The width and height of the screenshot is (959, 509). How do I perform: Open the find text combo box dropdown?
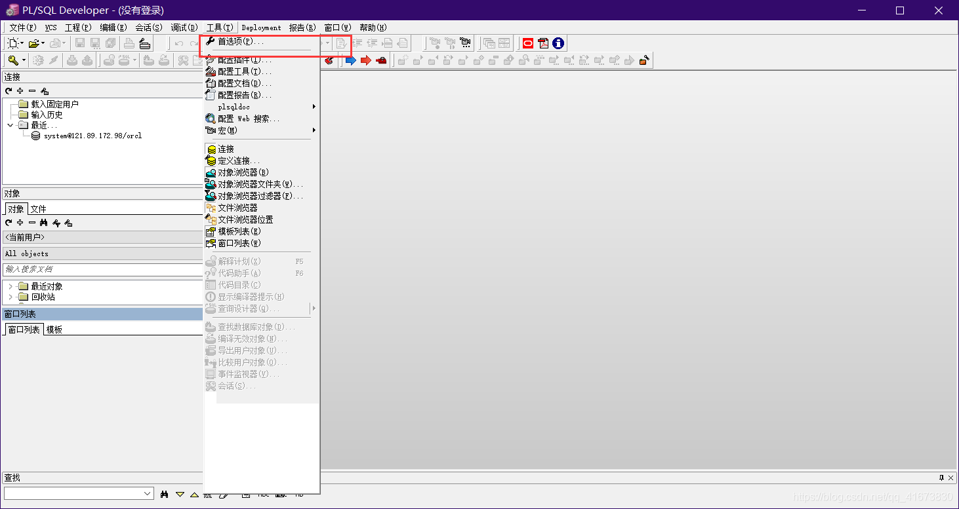point(148,494)
